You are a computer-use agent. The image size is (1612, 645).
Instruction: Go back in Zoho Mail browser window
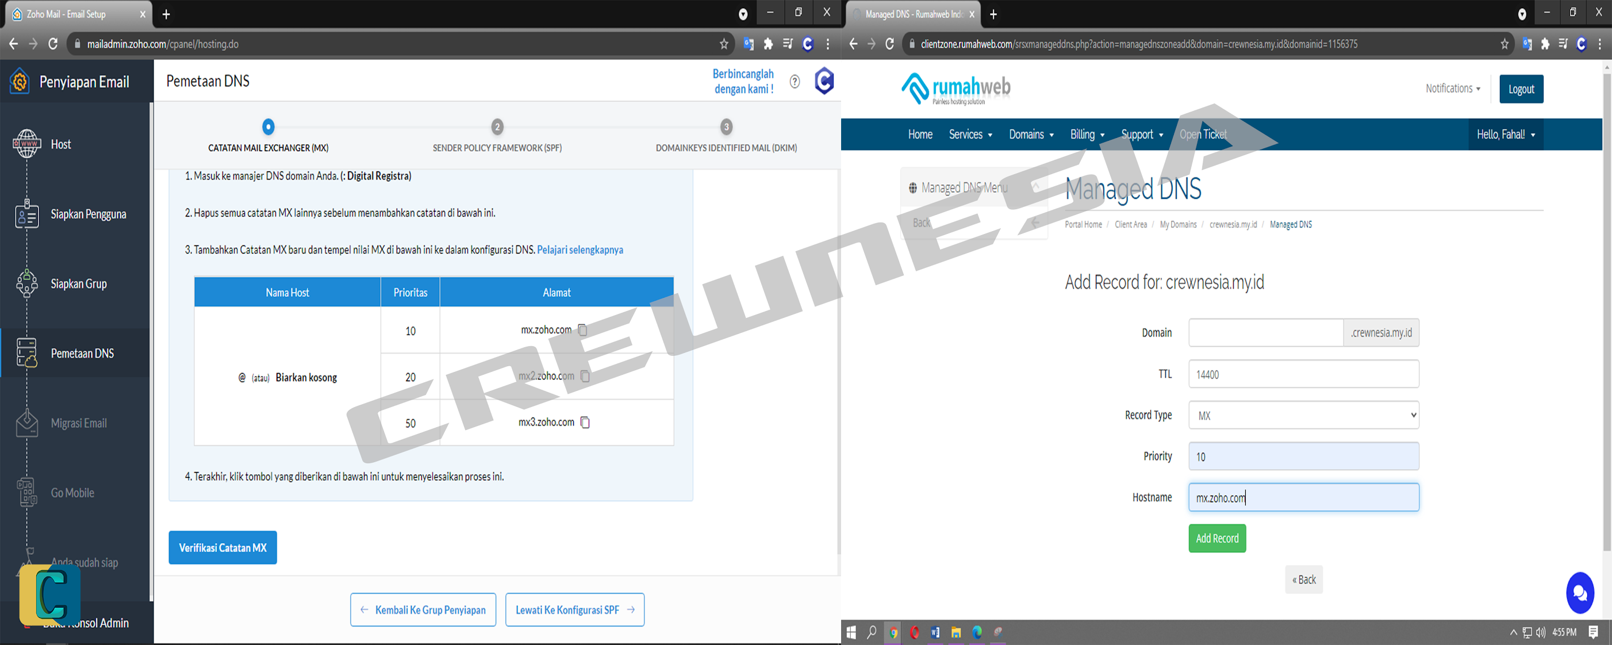pyautogui.click(x=13, y=44)
